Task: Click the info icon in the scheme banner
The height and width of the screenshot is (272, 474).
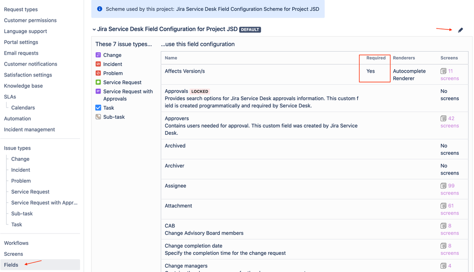Action: 100,9
